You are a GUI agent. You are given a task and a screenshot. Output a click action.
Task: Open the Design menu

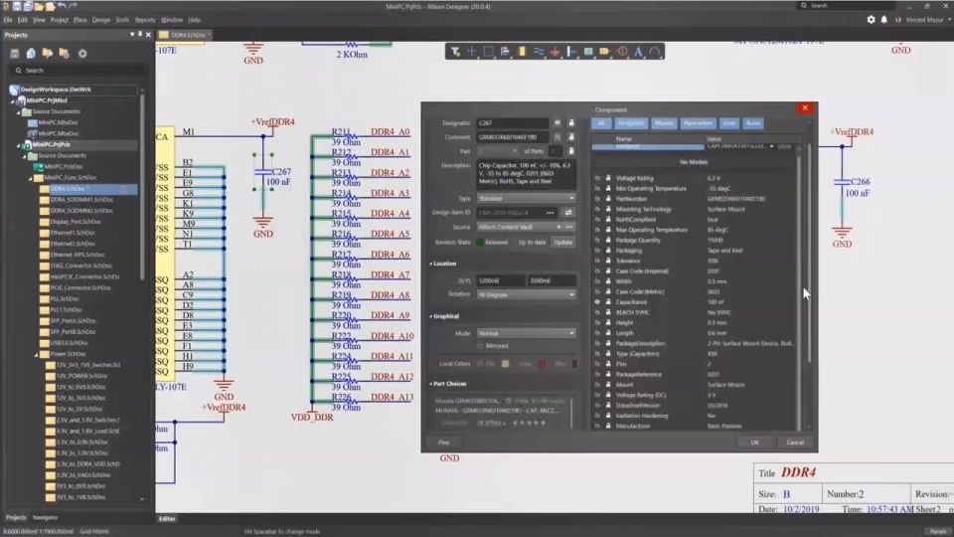pos(101,20)
